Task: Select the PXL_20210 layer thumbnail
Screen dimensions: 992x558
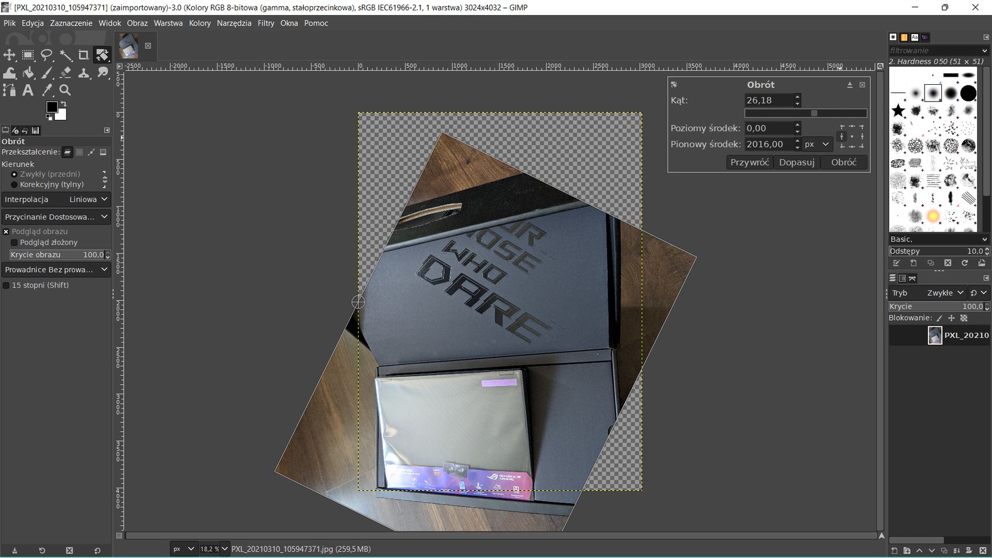Action: click(935, 335)
